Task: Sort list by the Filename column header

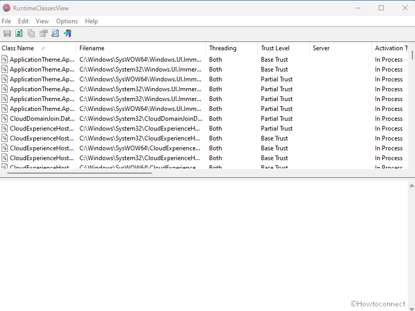Action: 92,48
